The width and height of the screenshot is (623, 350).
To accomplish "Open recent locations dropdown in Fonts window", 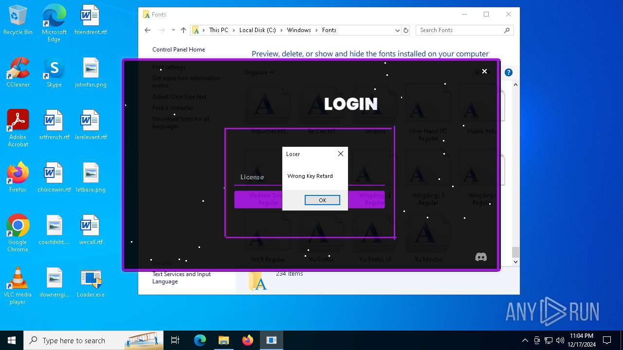I will click(x=173, y=30).
